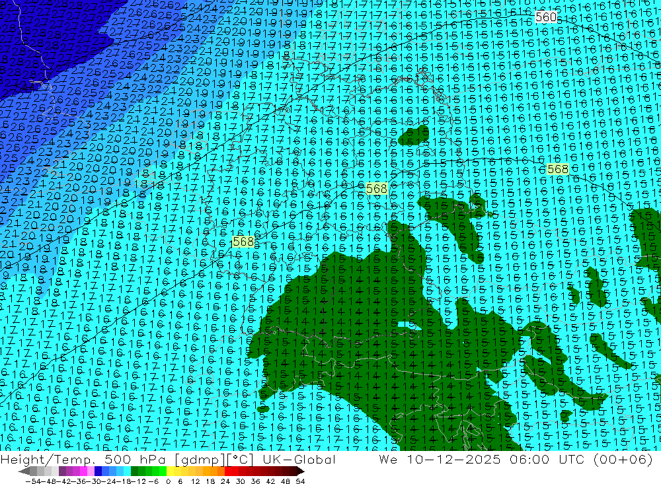The height and width of the screenshot is (484, 661).
Task: Pick the dark purple swatch at -42
Action: [62, 471]
